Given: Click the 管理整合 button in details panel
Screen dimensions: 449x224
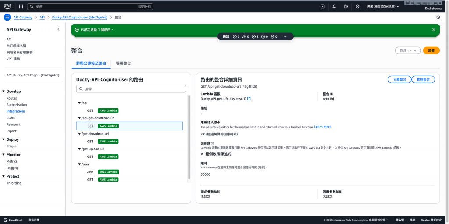Looking at the screenshot, I should 423,79.
